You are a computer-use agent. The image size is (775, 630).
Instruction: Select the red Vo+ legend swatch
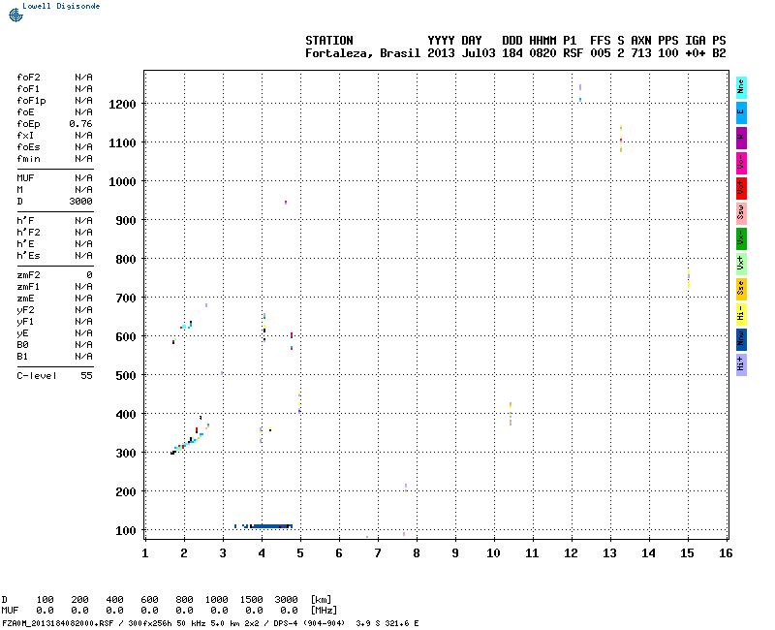(741, 188)
